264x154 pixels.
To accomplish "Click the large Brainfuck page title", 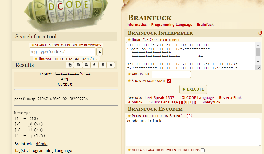I will coord(150,18).
